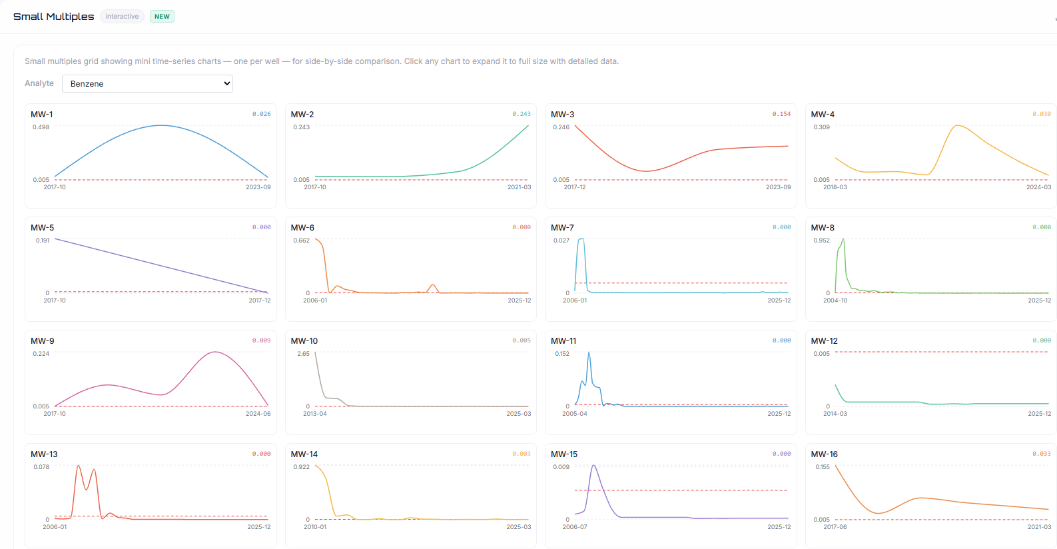Open the MW-3 time-series chart
Image resolution: width=1057 pixels, height=549 pixels.
tap(671, 155)
